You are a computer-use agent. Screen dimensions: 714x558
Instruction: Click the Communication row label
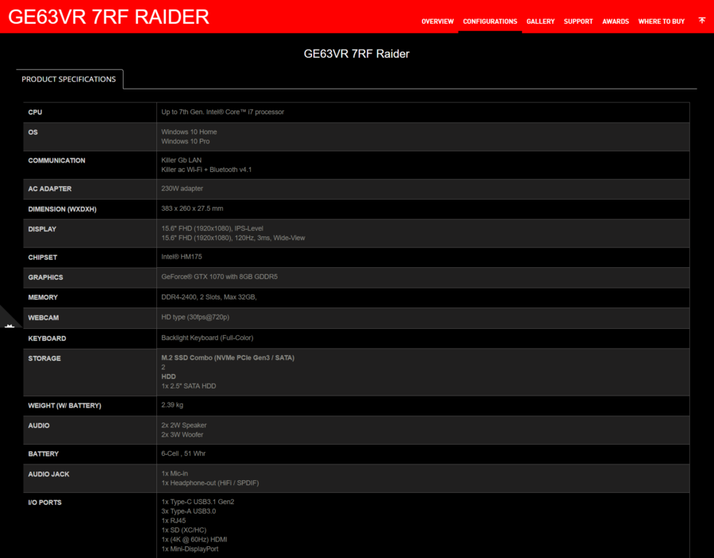pyautogui.click(x=56, y=161)
